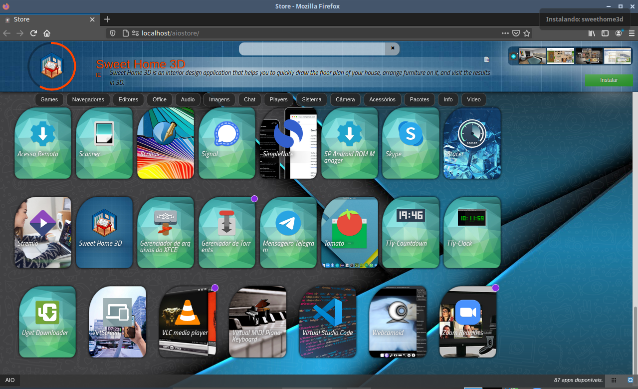Select the TTy-Countdown app tile
This screenshot has width=638, height=389.
[x=411, y=232]
